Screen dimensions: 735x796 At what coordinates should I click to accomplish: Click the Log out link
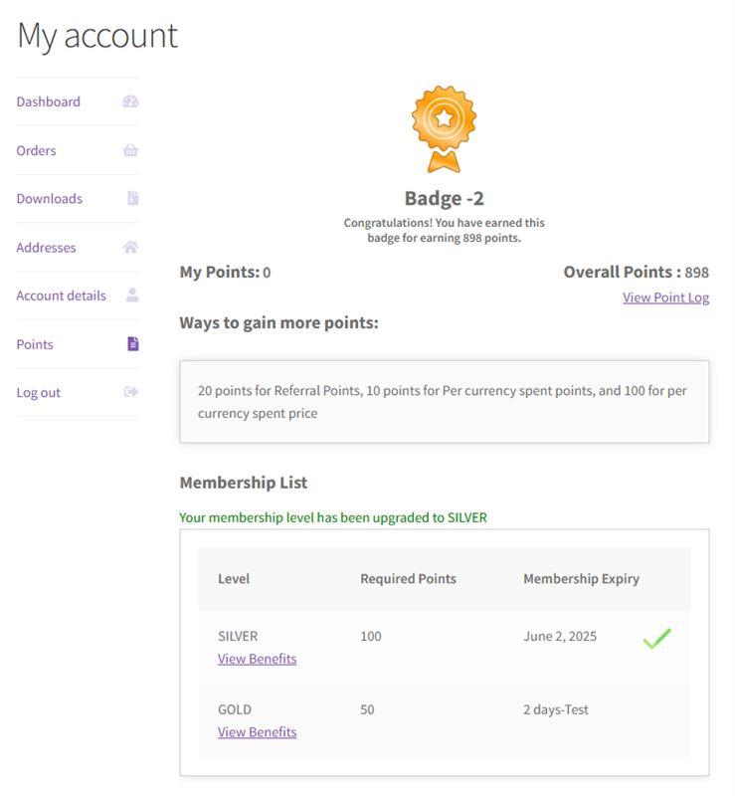tap(38, 392)
